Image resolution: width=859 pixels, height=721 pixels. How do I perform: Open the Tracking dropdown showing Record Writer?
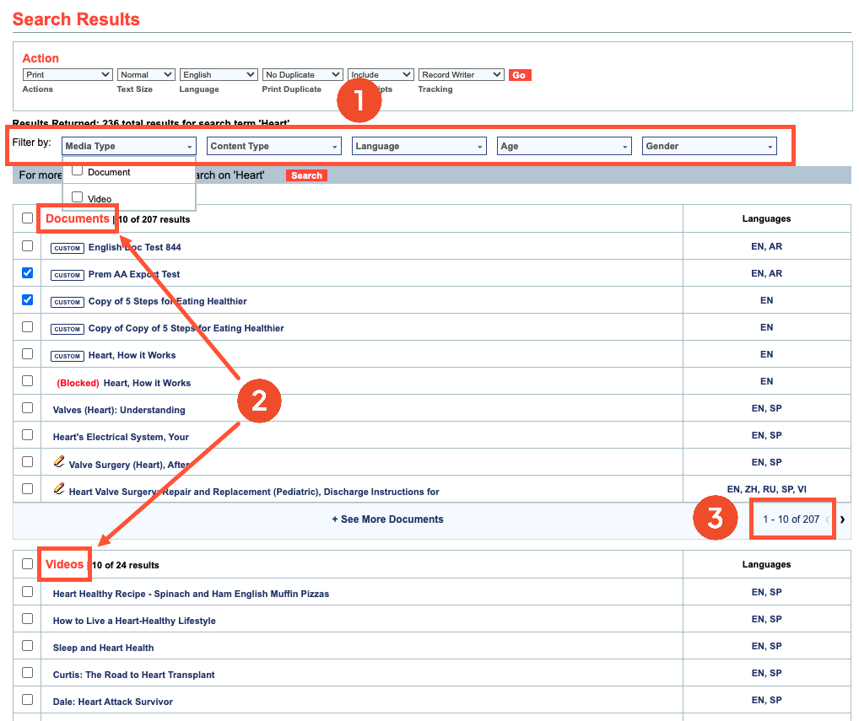coord(461,74)
